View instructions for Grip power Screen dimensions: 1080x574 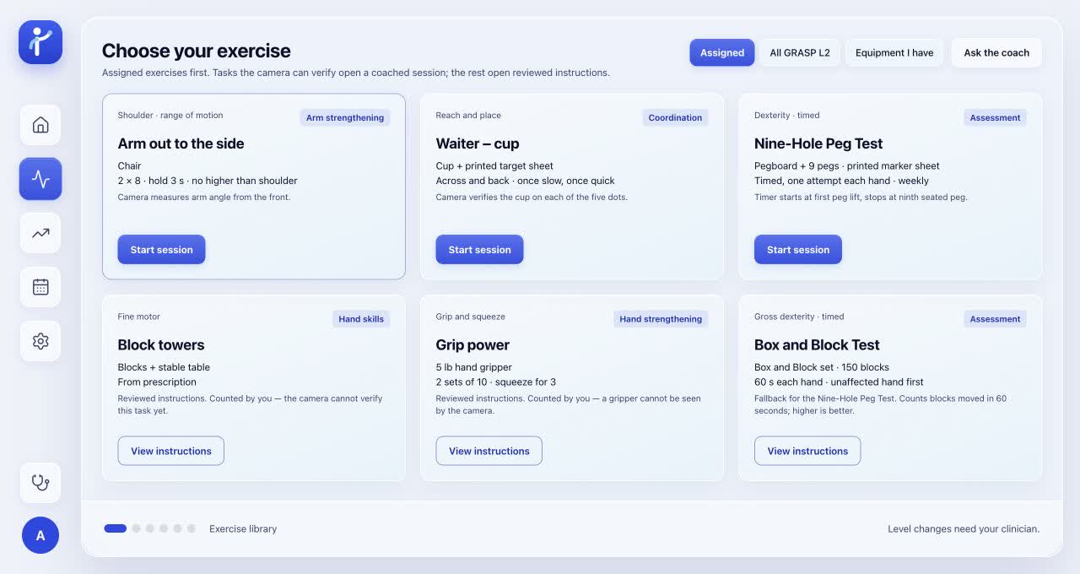(x=489, y=451)
